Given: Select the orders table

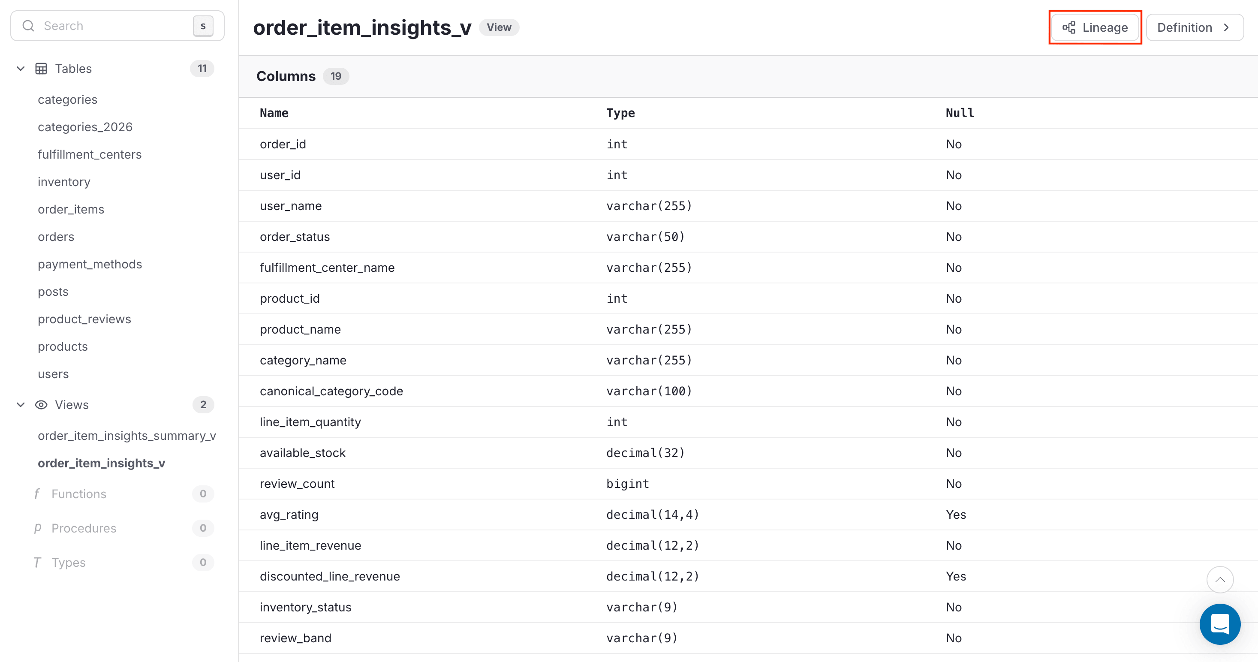Looking at the screenshot, I should click(x=56, y=236).
